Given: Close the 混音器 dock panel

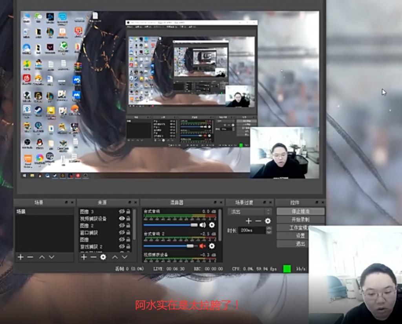Looking at the screenshot, I should click(x=221, y=202).
